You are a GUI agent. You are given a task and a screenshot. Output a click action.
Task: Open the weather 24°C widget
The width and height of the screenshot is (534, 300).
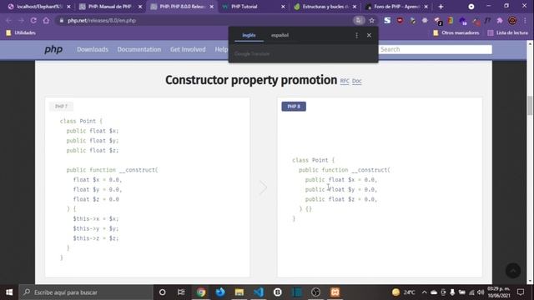coord(404,292)
